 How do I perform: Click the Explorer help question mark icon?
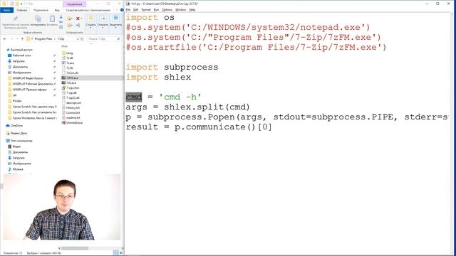pos(122,10)
